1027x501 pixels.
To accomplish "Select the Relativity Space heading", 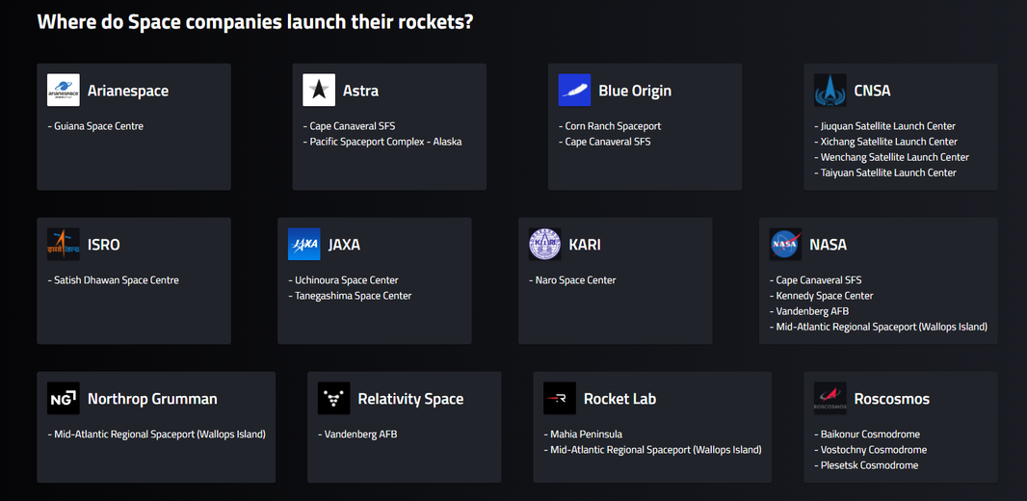I will pos(410,399).
